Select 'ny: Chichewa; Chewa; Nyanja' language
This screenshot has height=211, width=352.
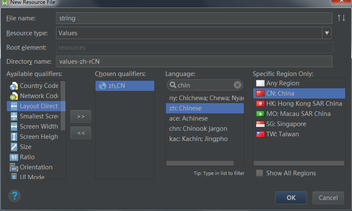coord(205,98)
